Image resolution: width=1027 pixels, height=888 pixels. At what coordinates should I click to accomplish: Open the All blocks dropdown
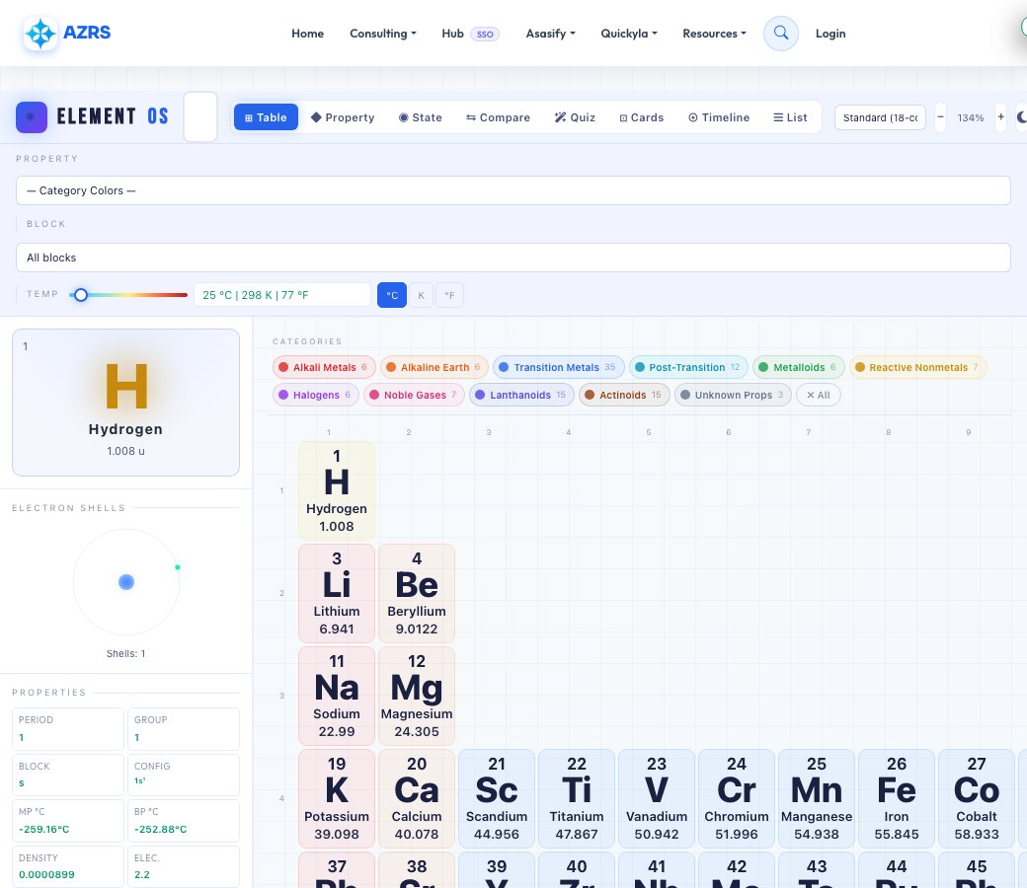click(x=513, y=258)
